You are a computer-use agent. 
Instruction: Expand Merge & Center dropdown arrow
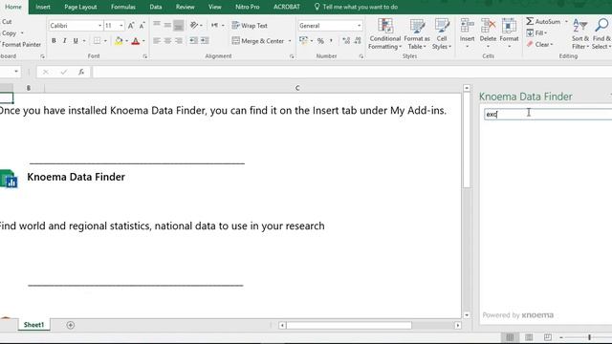coord(290,41)
